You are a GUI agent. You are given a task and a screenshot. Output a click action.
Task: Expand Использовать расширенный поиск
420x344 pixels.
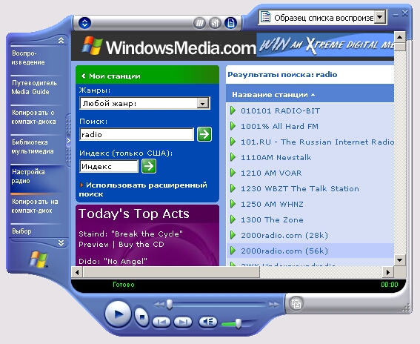click(x=143, y=189)
